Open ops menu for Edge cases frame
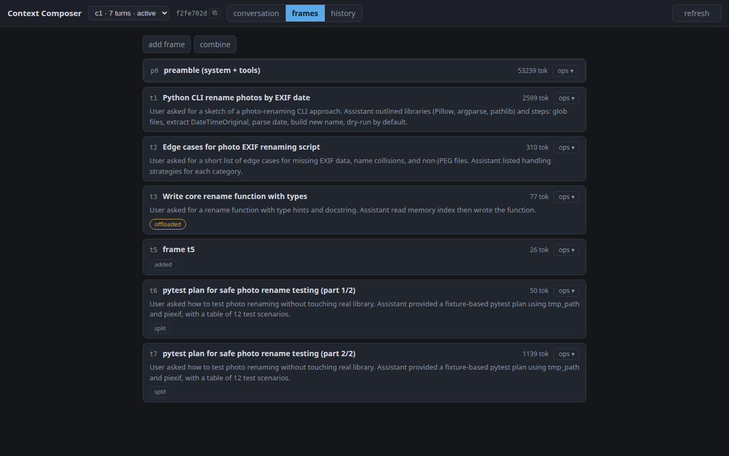Screen dimensions: 729x456 pos(567,148)
